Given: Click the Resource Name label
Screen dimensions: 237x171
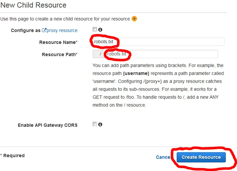Looking at the screenshot, I should pyautogui.click(x=58, y=42).
